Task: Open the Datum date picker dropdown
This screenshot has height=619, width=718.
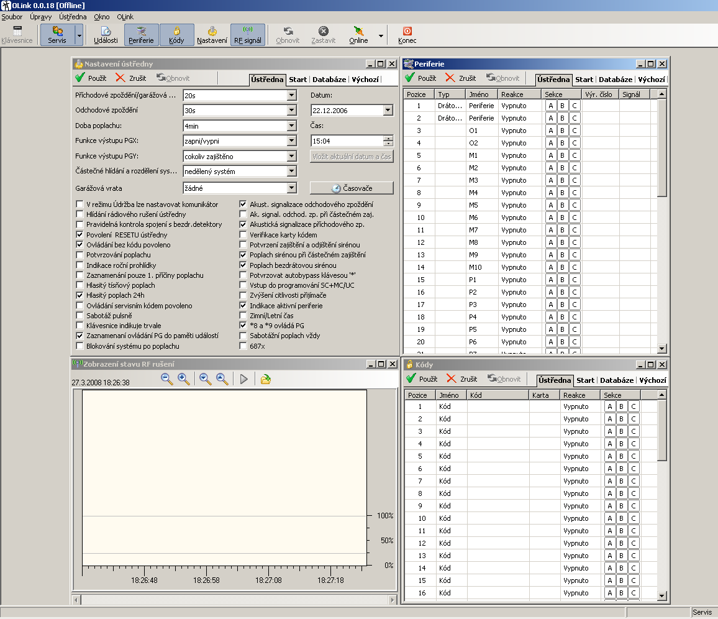Action: click(388, 111)
